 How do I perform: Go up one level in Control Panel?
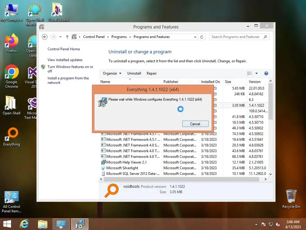[x=67, y=37]
